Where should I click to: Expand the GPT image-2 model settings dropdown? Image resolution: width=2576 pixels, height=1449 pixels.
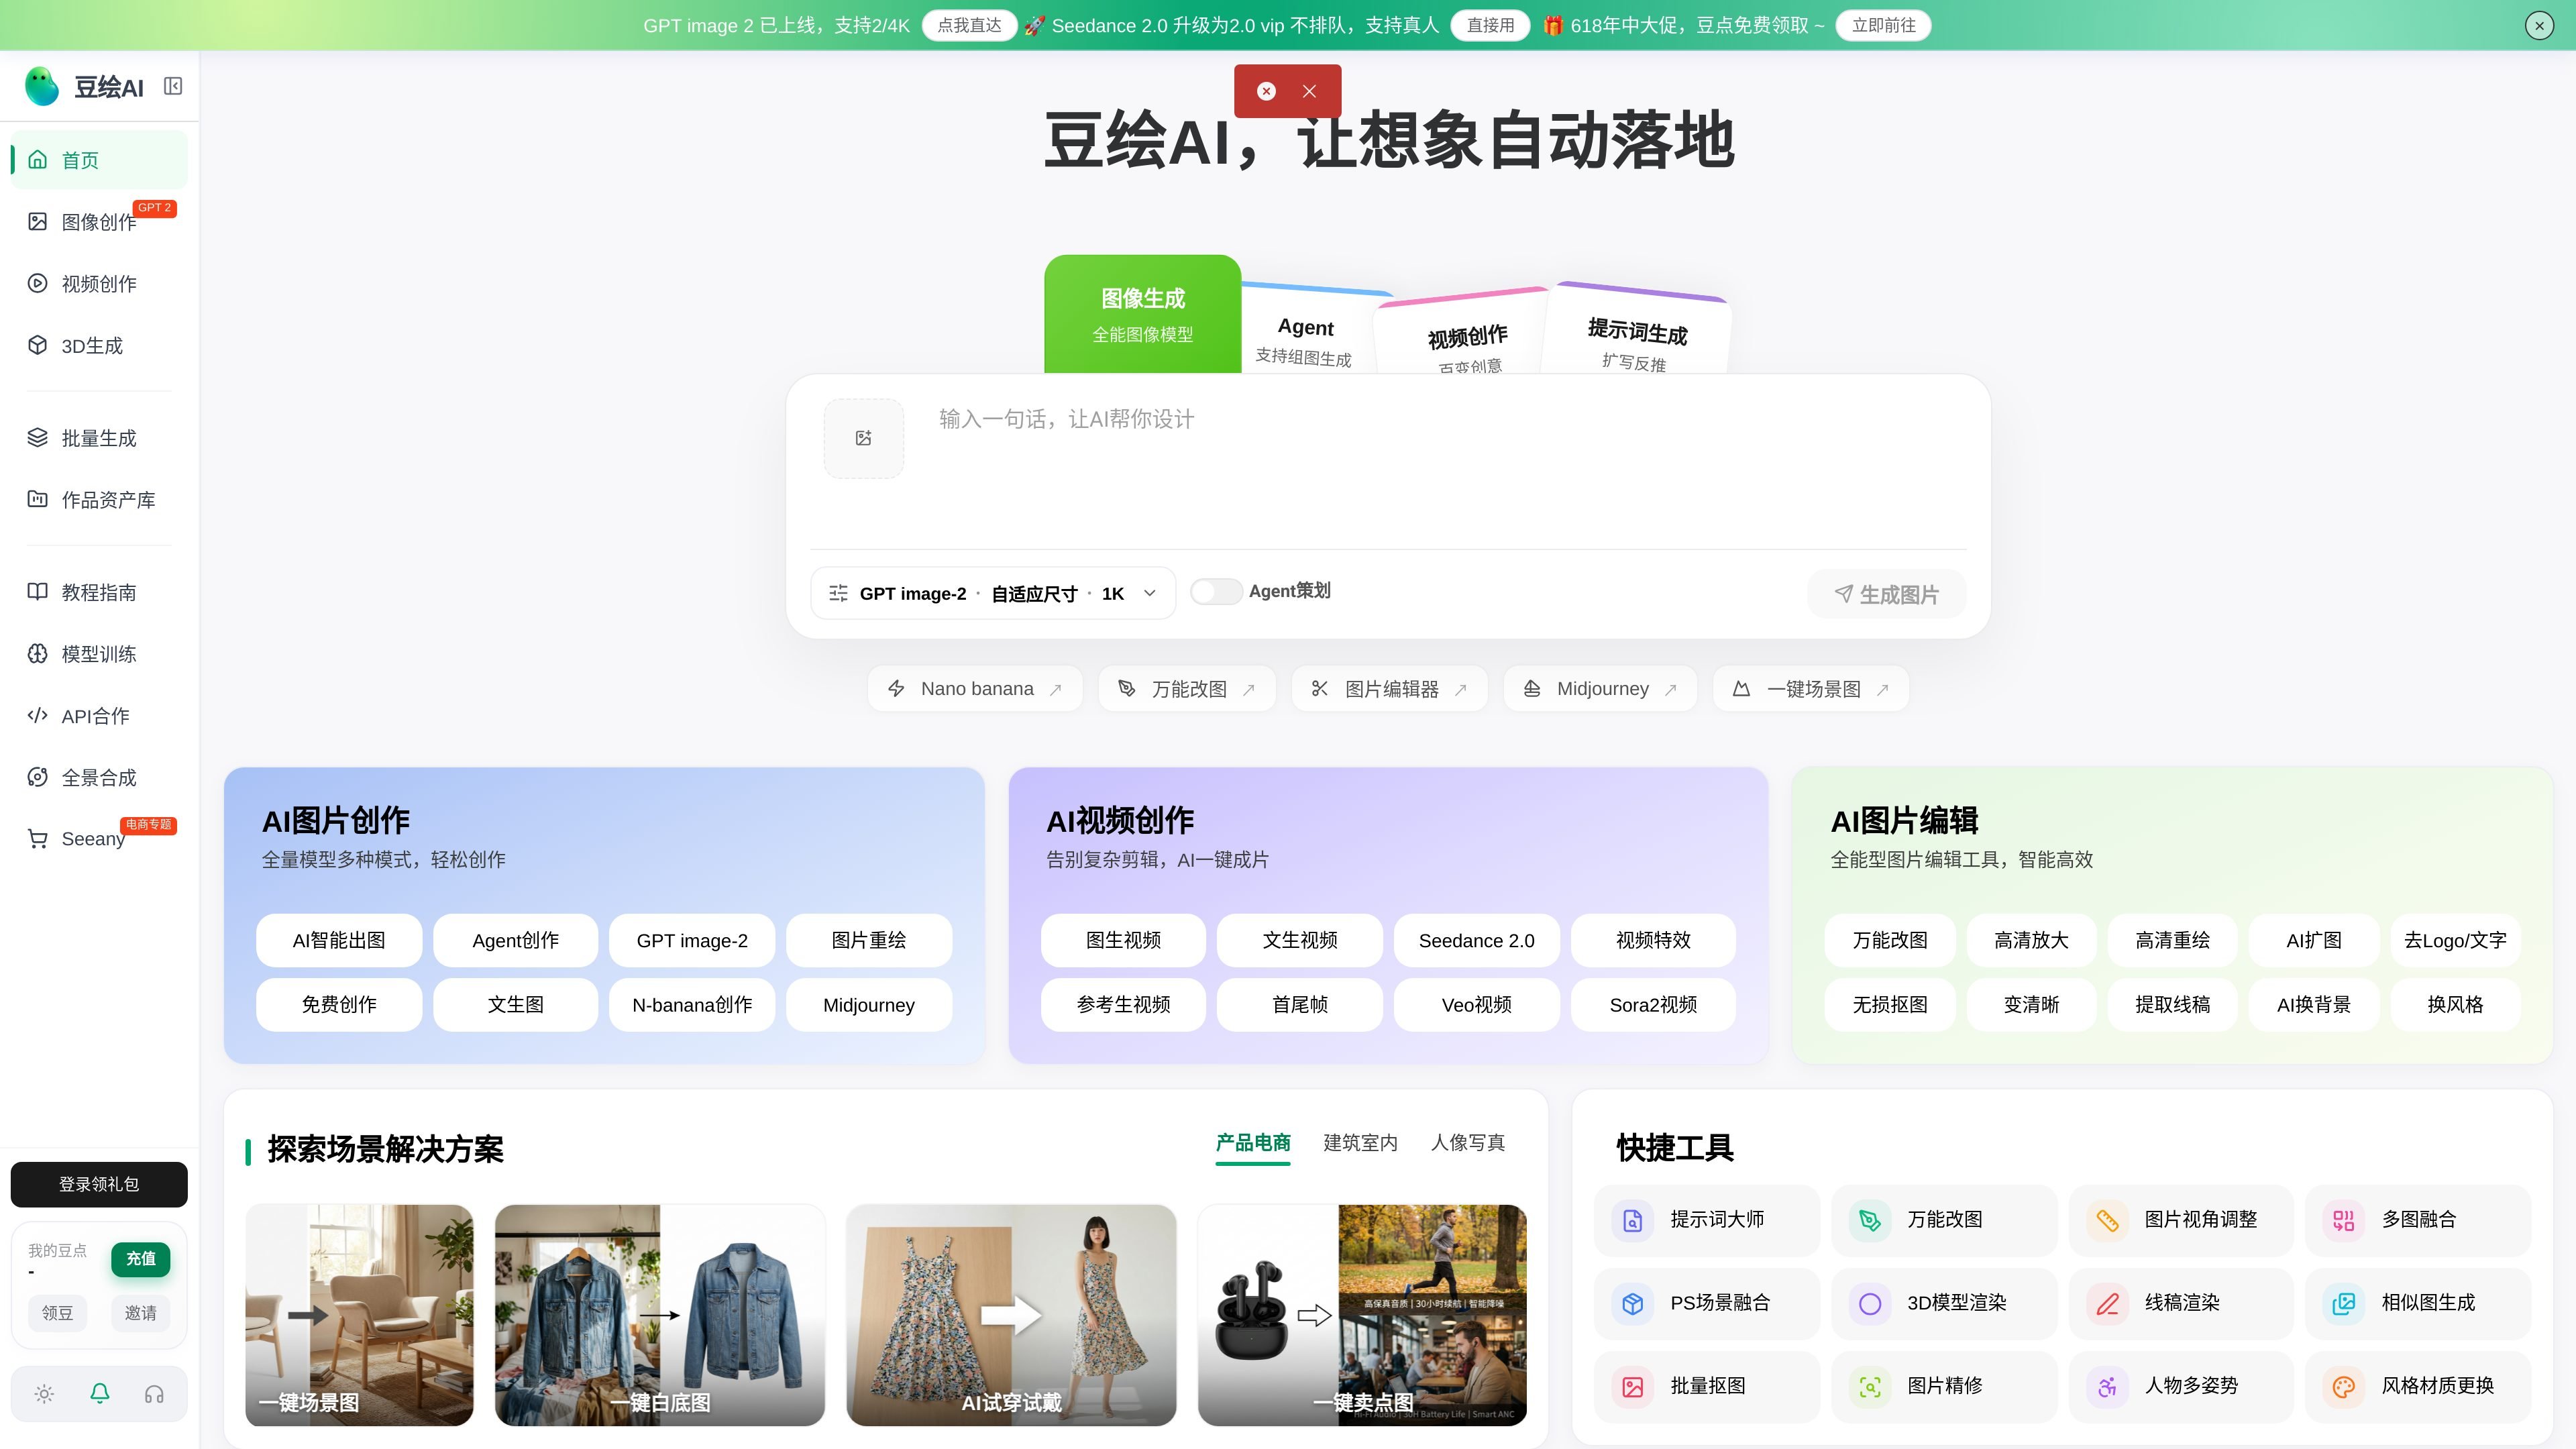993,594
